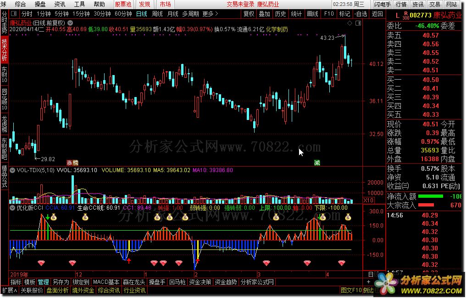The width and height of the screenshot is (466, 298).
Task: Switch chart to 15分钟 period
Action: pyautogui.click(x=81, y=14)
